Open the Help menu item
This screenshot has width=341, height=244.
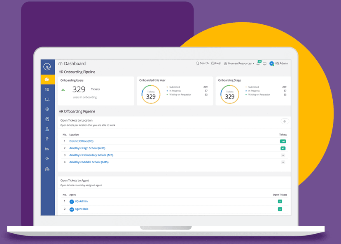(x=216, y=63)
